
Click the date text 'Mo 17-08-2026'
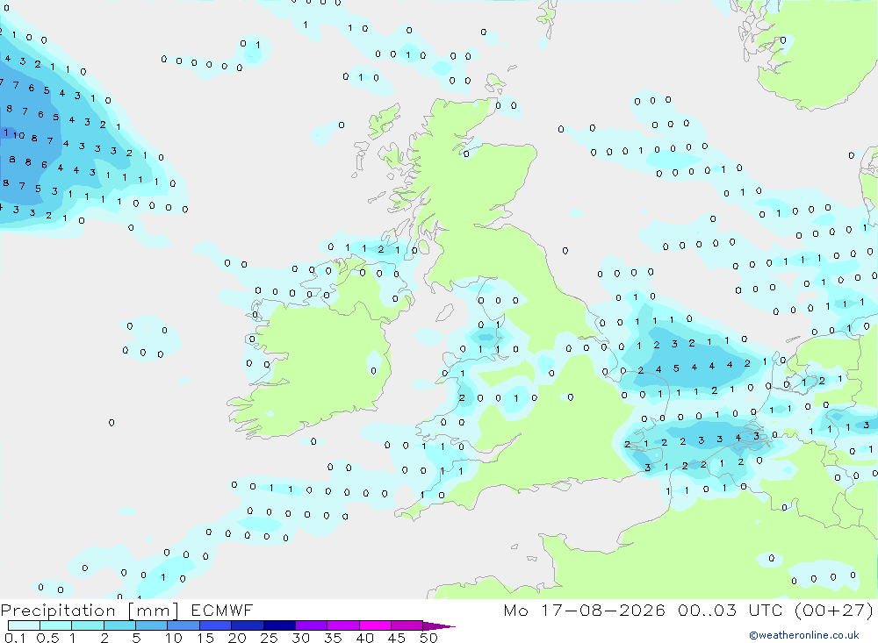point(584,610)
